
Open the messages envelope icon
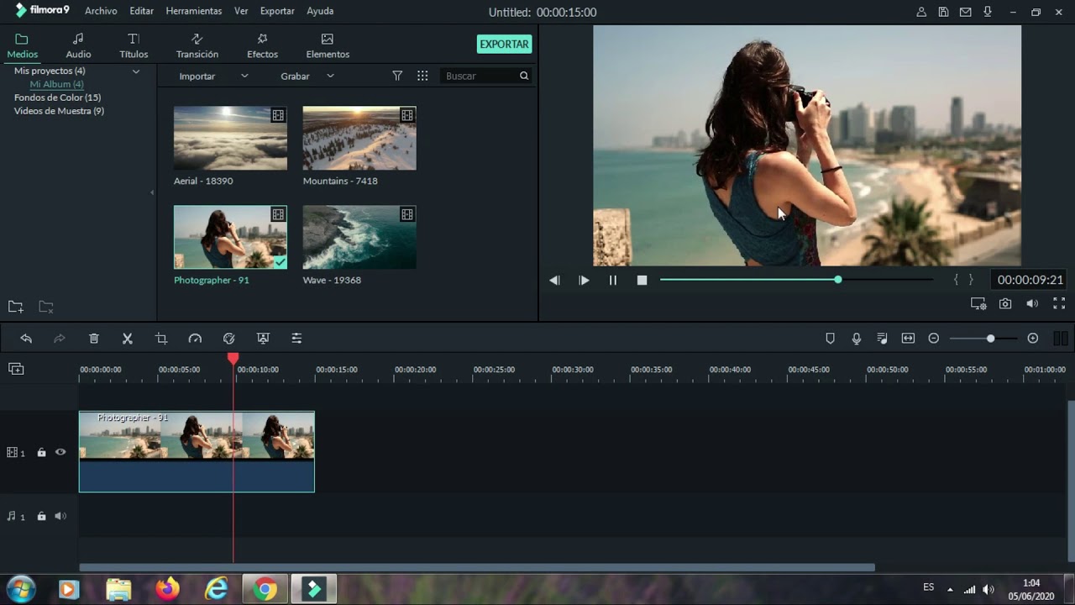(x=966, y=12)
